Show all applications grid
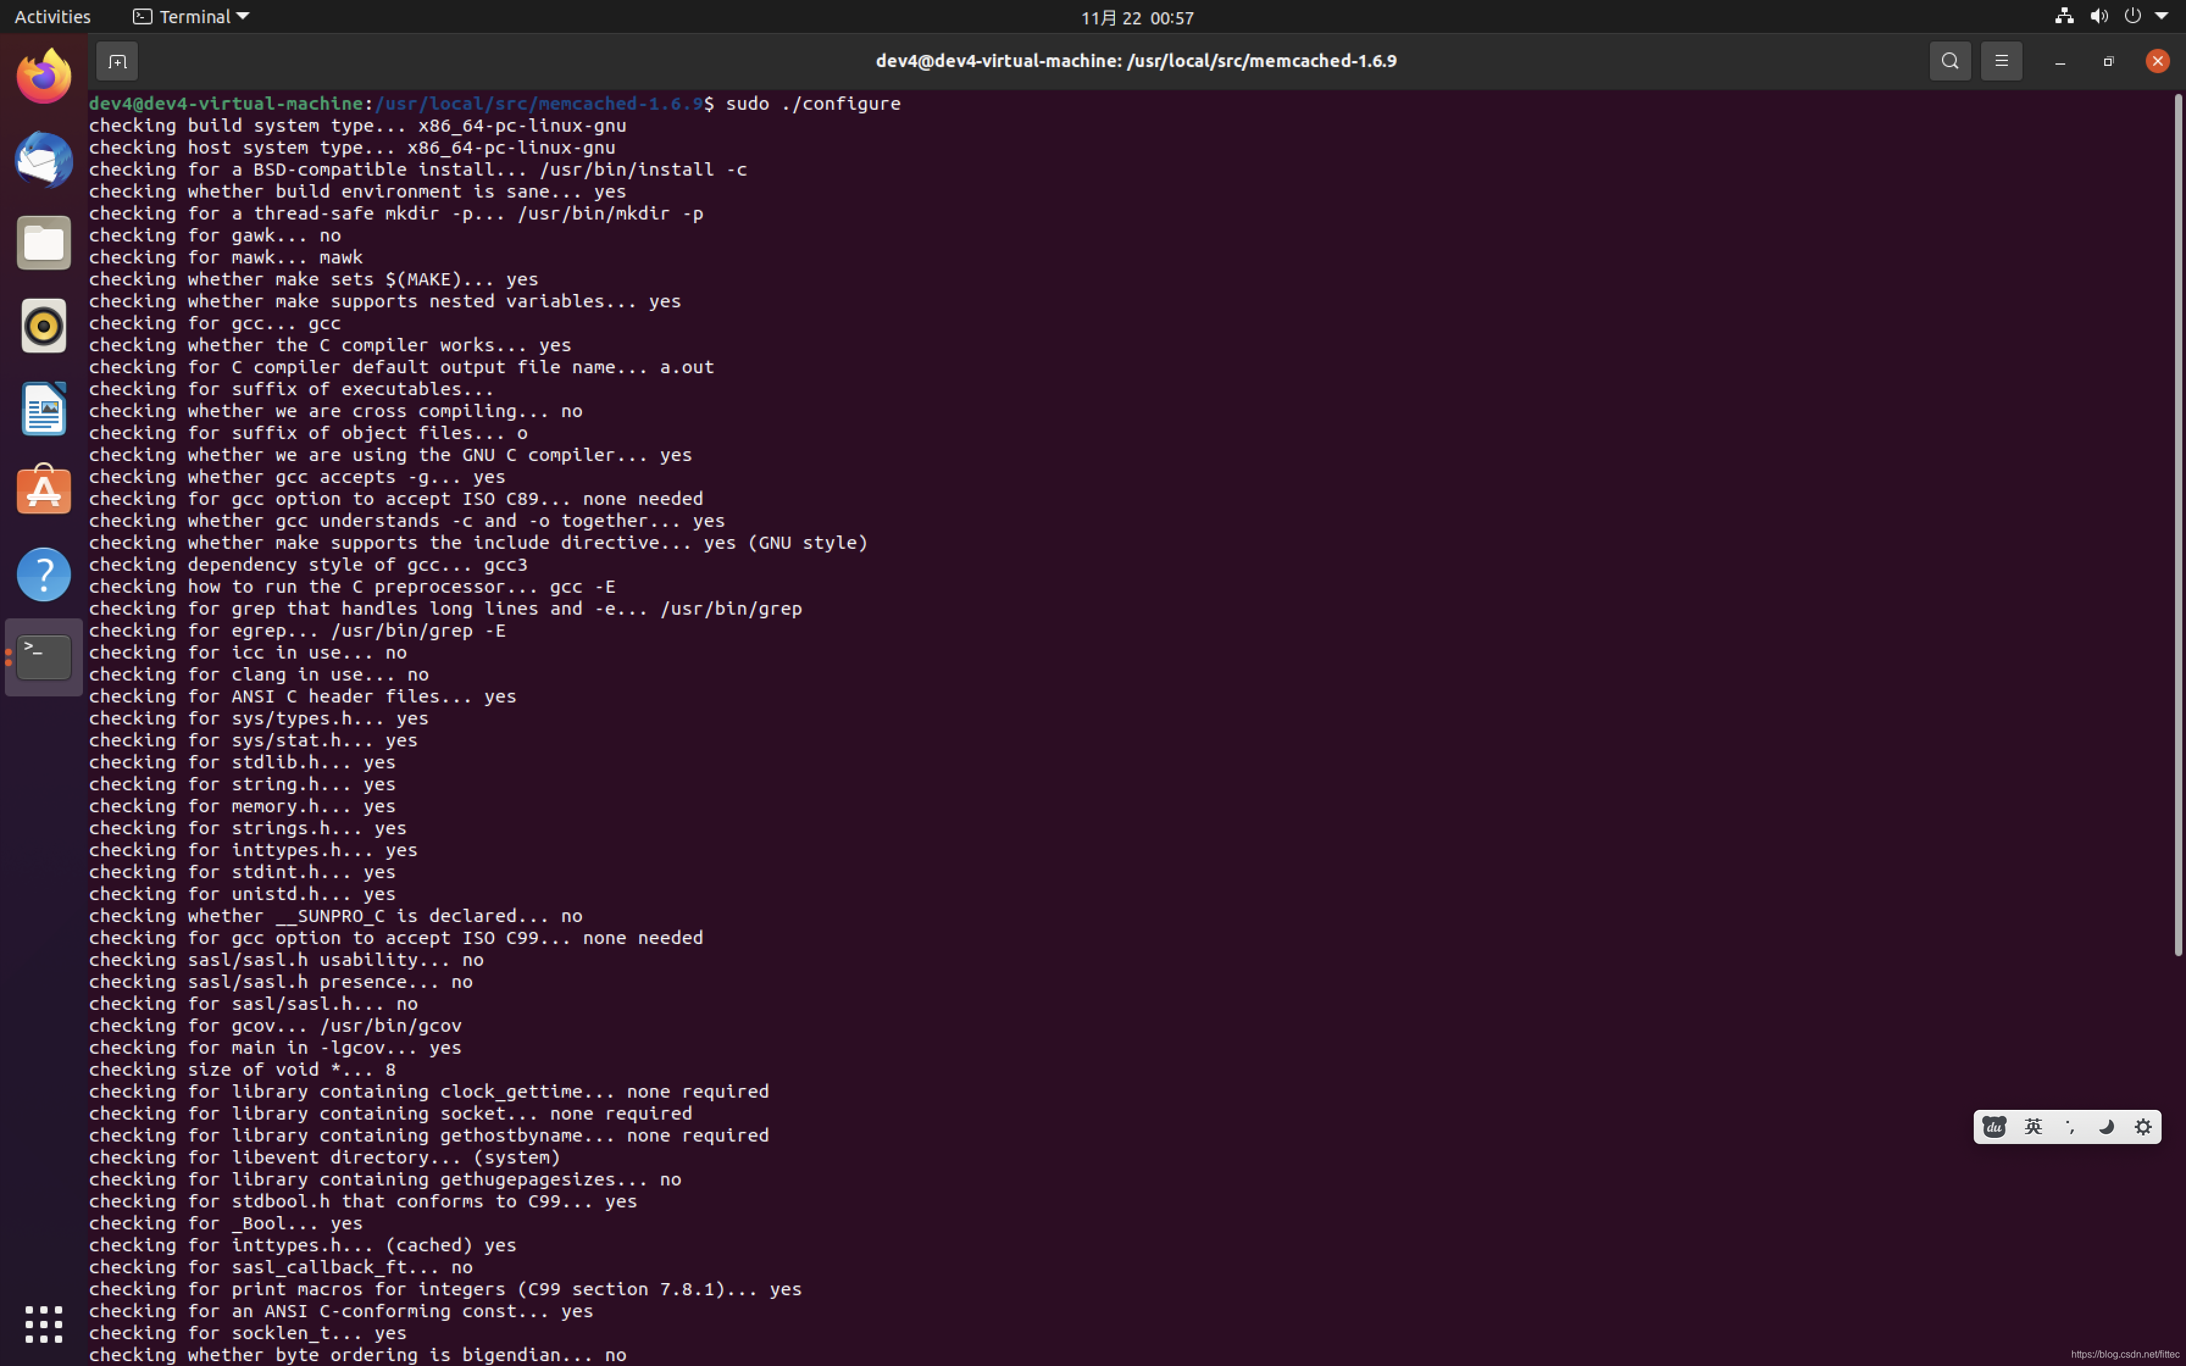The image size is (2186, 1366). (43, 1325)
